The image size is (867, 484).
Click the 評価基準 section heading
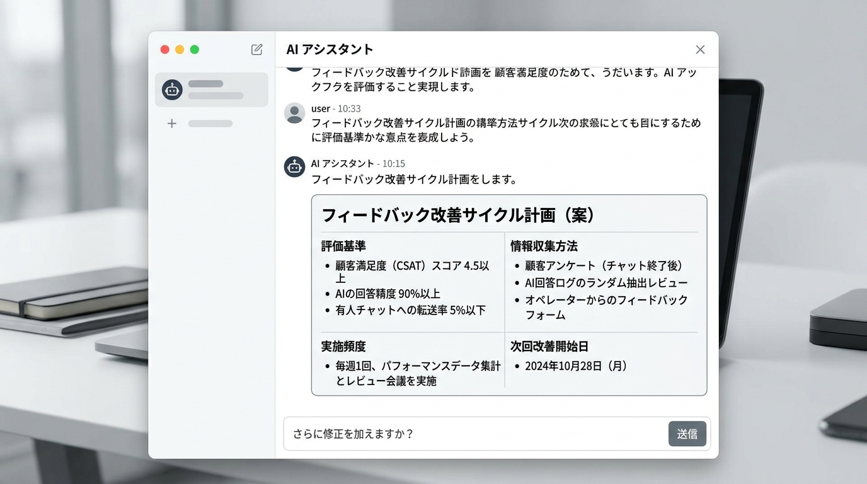click(343, 246)
